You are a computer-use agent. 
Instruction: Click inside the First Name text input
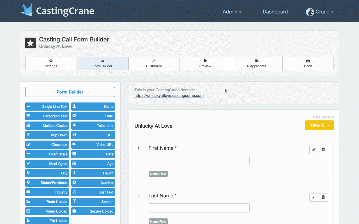click(199, 160)
